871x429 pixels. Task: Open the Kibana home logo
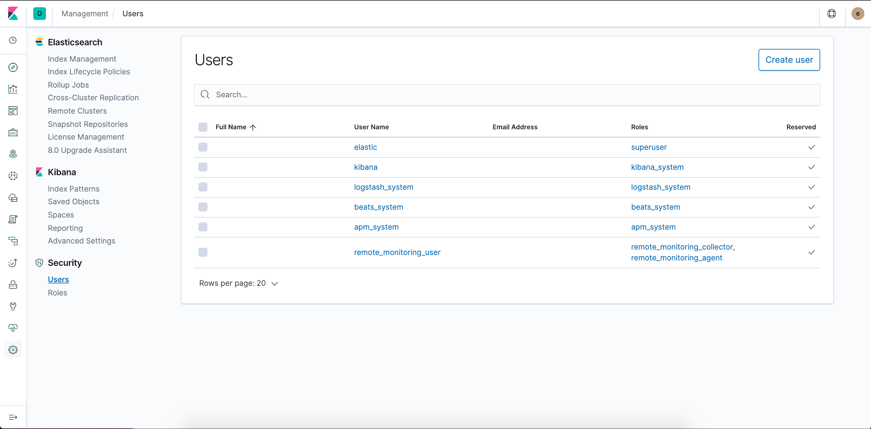click(x=13, y=14)
